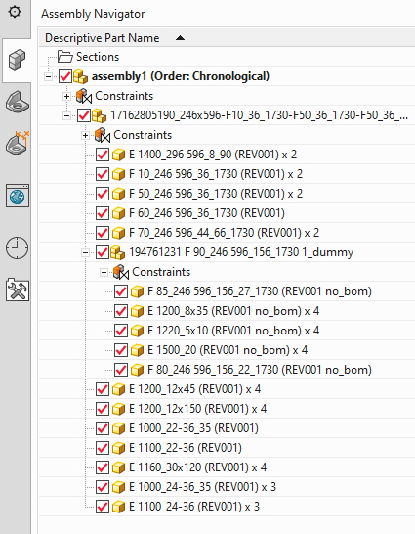Toggle checkbox for F 70_246 596_44_66_1730
This screenshot has width=415, height=534.
coord(103,233)
